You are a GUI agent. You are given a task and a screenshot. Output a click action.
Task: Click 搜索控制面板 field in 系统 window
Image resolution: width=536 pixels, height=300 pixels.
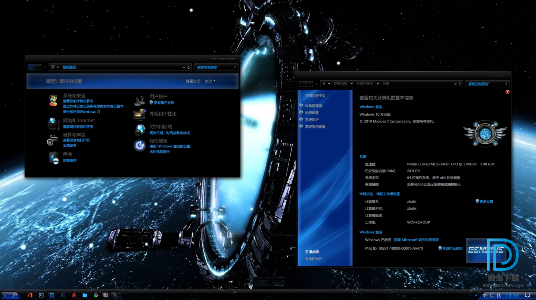[x=487, y=84]
